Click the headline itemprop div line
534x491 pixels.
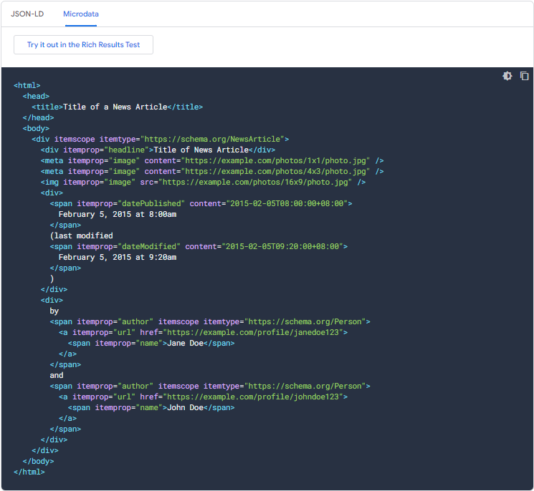coord(158,150)
